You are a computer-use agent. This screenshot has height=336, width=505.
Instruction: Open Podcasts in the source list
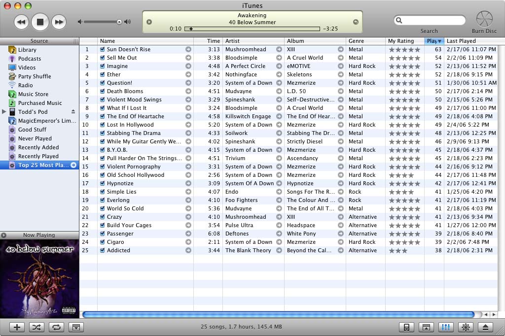click(39, 59)
